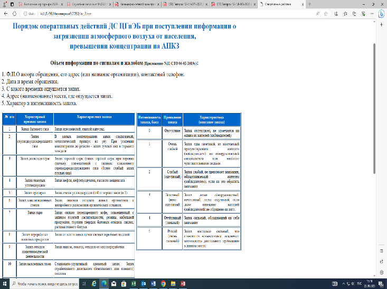387x289 pixels.
Task: Click the page vertical scrollbar thumb
Action: [374, 108]
